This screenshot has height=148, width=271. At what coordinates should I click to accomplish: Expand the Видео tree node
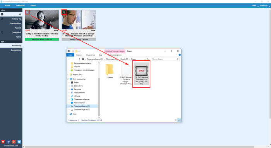point(69,82)
